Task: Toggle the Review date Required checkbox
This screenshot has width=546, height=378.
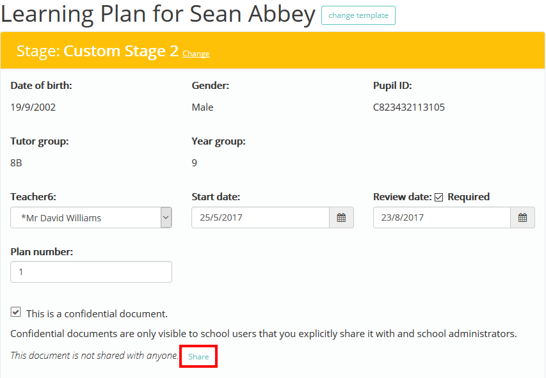Action: [x=438, y=198]
